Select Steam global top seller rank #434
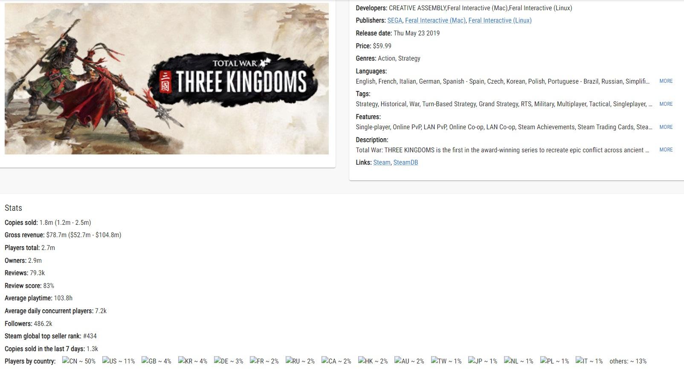Screen dimensions: 684x369 click(51, 336)
